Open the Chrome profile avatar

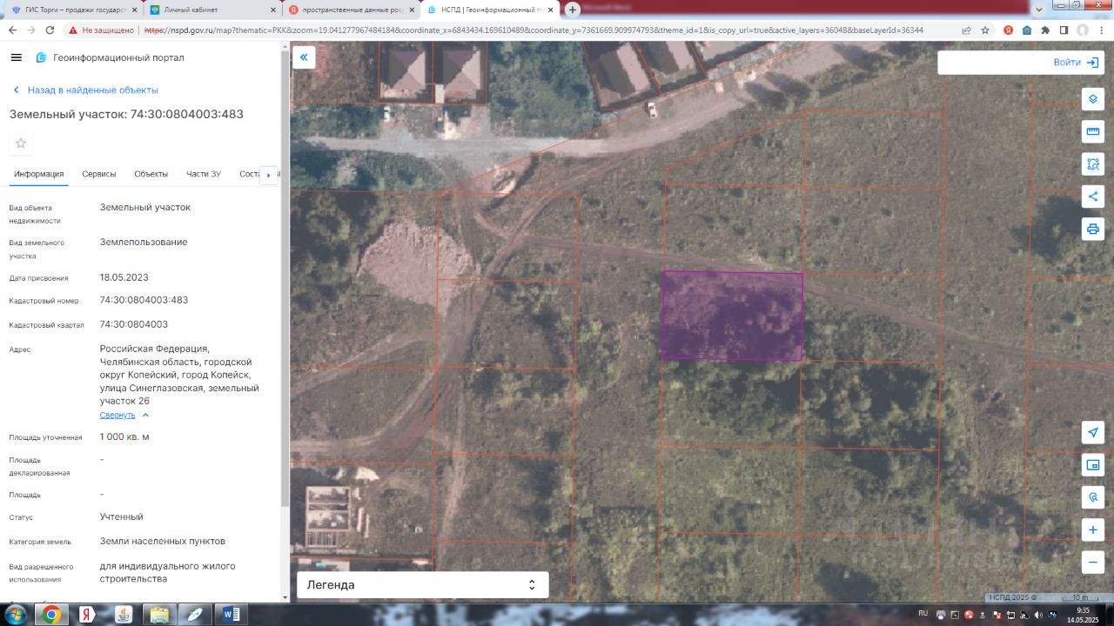1083,30
